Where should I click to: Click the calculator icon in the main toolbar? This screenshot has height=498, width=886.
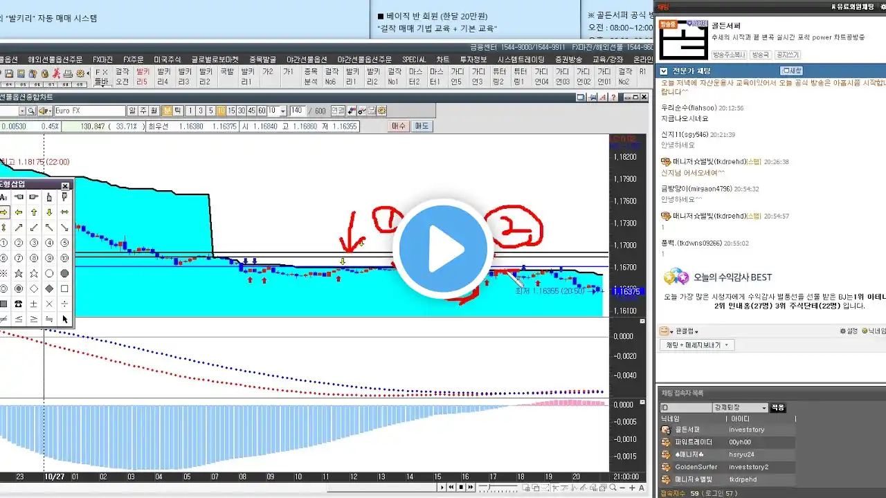[x=21, y=73]
